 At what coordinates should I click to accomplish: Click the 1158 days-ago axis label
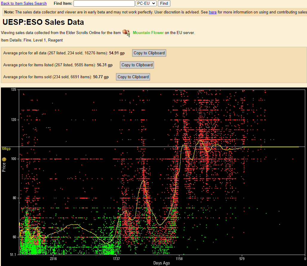[179, 259]
